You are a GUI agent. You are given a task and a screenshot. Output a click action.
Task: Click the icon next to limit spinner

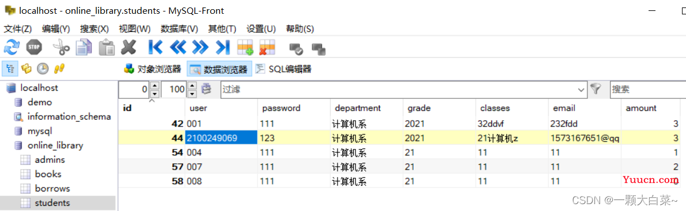(206, 89)
